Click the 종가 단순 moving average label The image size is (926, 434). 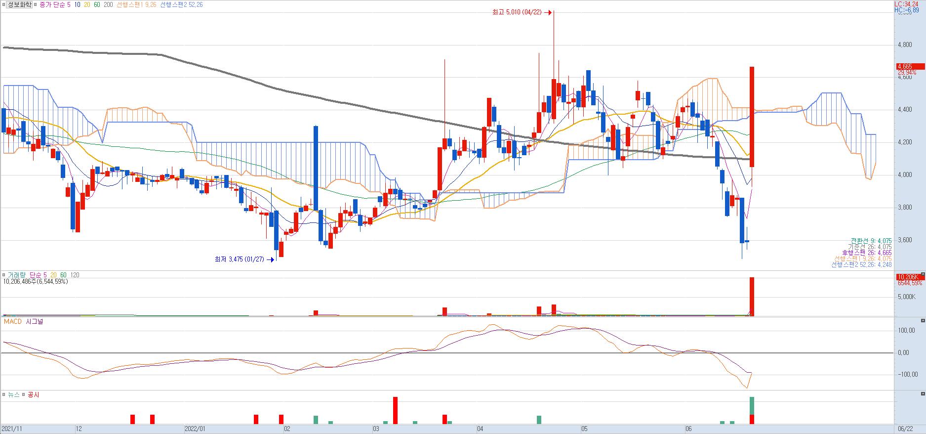pos(52,4)
